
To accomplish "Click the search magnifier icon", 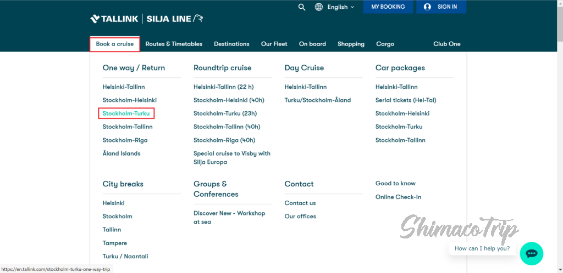I will coord(301,7).
